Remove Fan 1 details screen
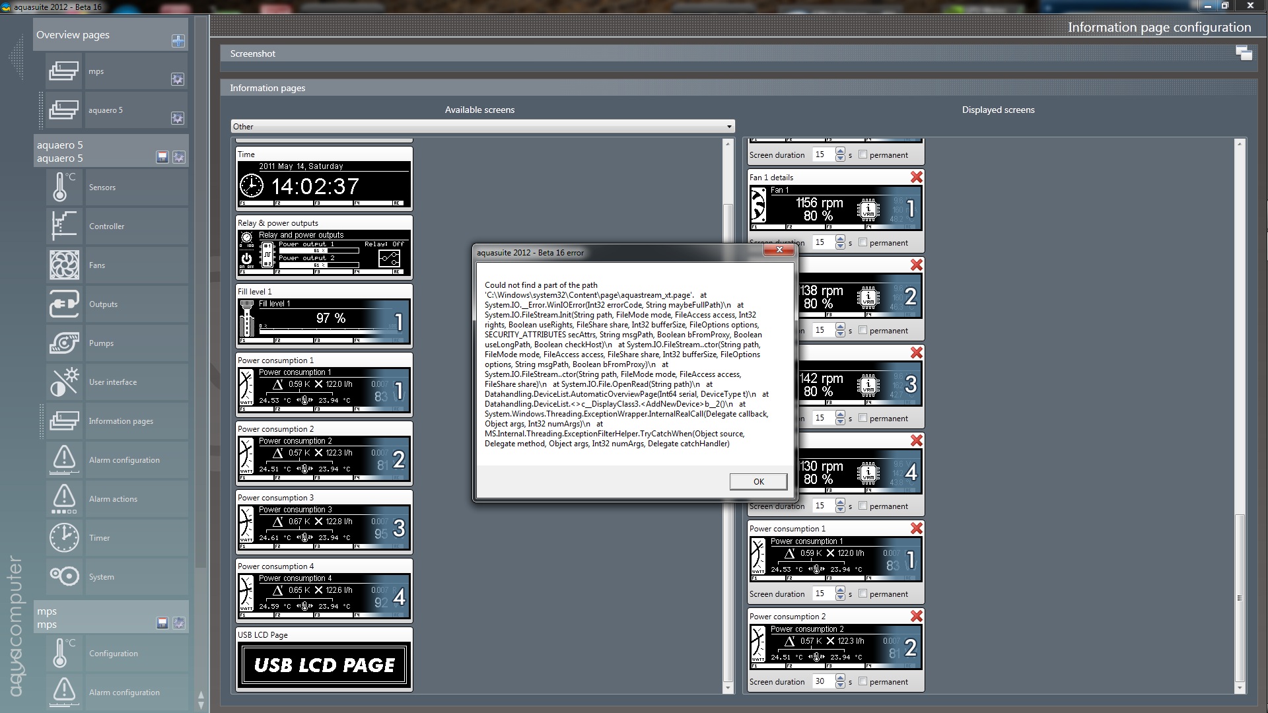 (916, 177)
